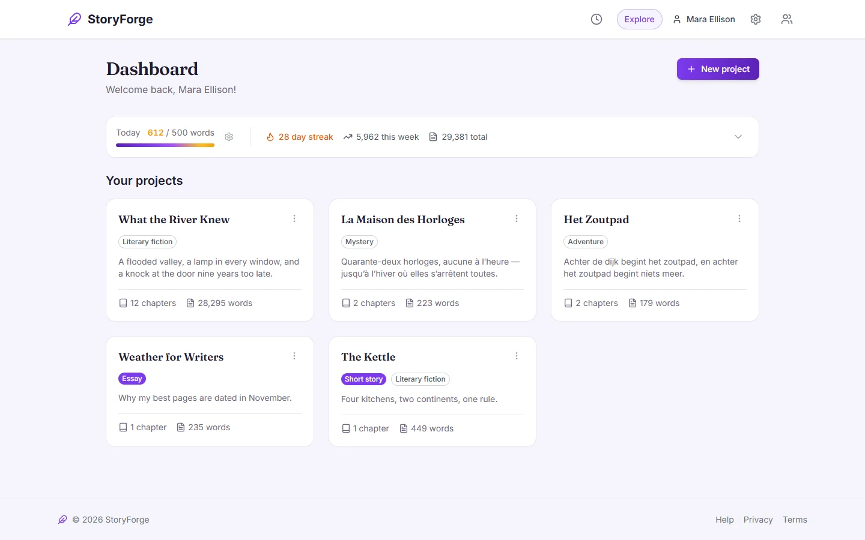Open What the River Knew project title
865x540 pixels.
coord(174,220)
